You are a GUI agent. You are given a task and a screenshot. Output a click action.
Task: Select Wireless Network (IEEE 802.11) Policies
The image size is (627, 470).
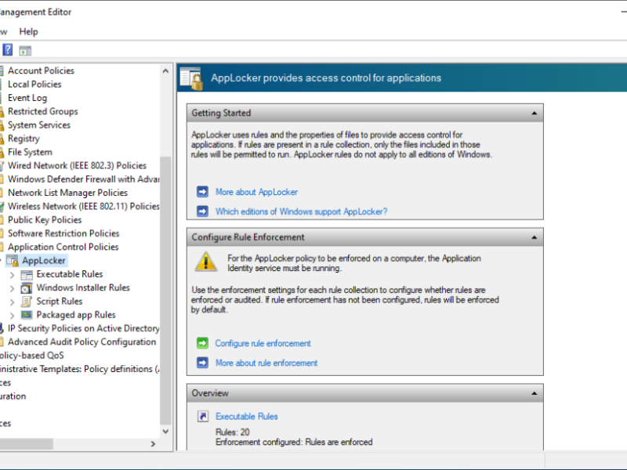[x=83, y=206]
